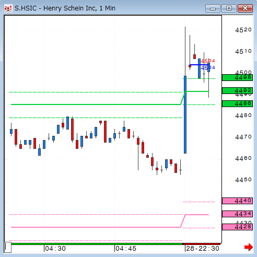257x257 pixels.
Task: Click the small box at bottom-left of time axis
Action: click(8, 247)
